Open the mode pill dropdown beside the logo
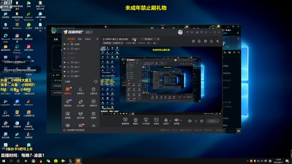The height and width of the screenshot is (164, 292). click(x=89, y=32)
